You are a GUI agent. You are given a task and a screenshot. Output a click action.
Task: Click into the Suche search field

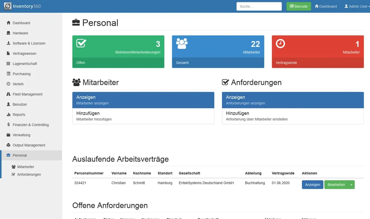click(259, 6)
